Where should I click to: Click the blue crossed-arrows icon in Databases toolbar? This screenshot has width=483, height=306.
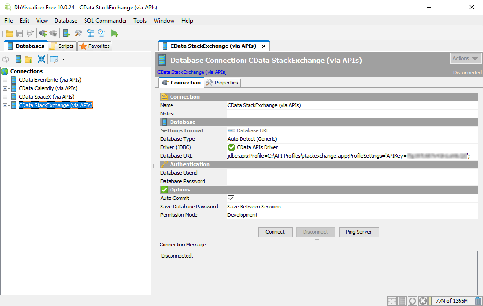tap(41, 60)
